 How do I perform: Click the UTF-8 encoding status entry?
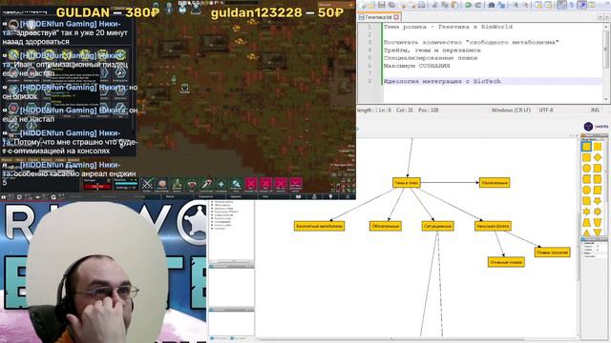(x=546, y=111)
